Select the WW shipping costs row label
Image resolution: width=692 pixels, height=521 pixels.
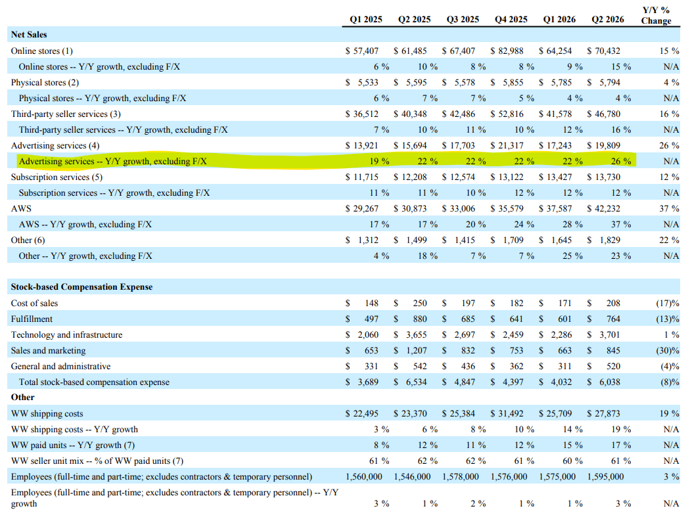[47, 414]
